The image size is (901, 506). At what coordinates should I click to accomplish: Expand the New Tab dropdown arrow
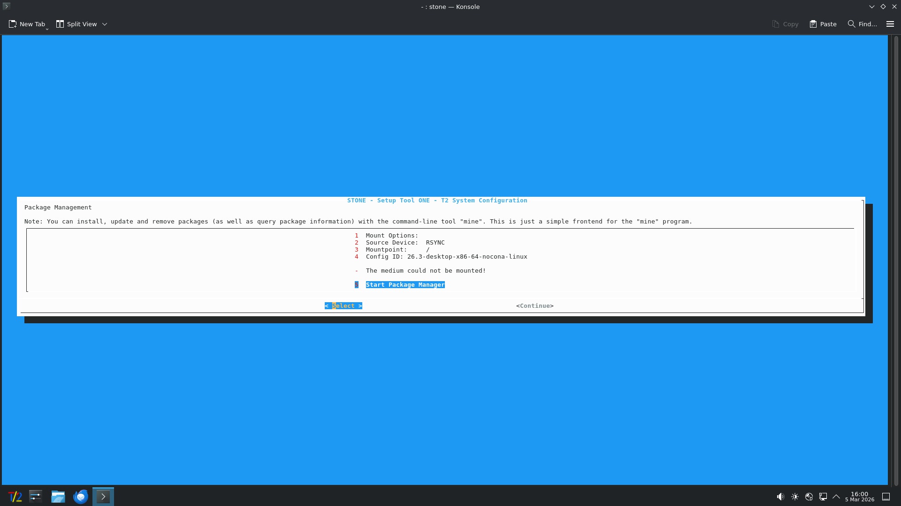point(47,29)
